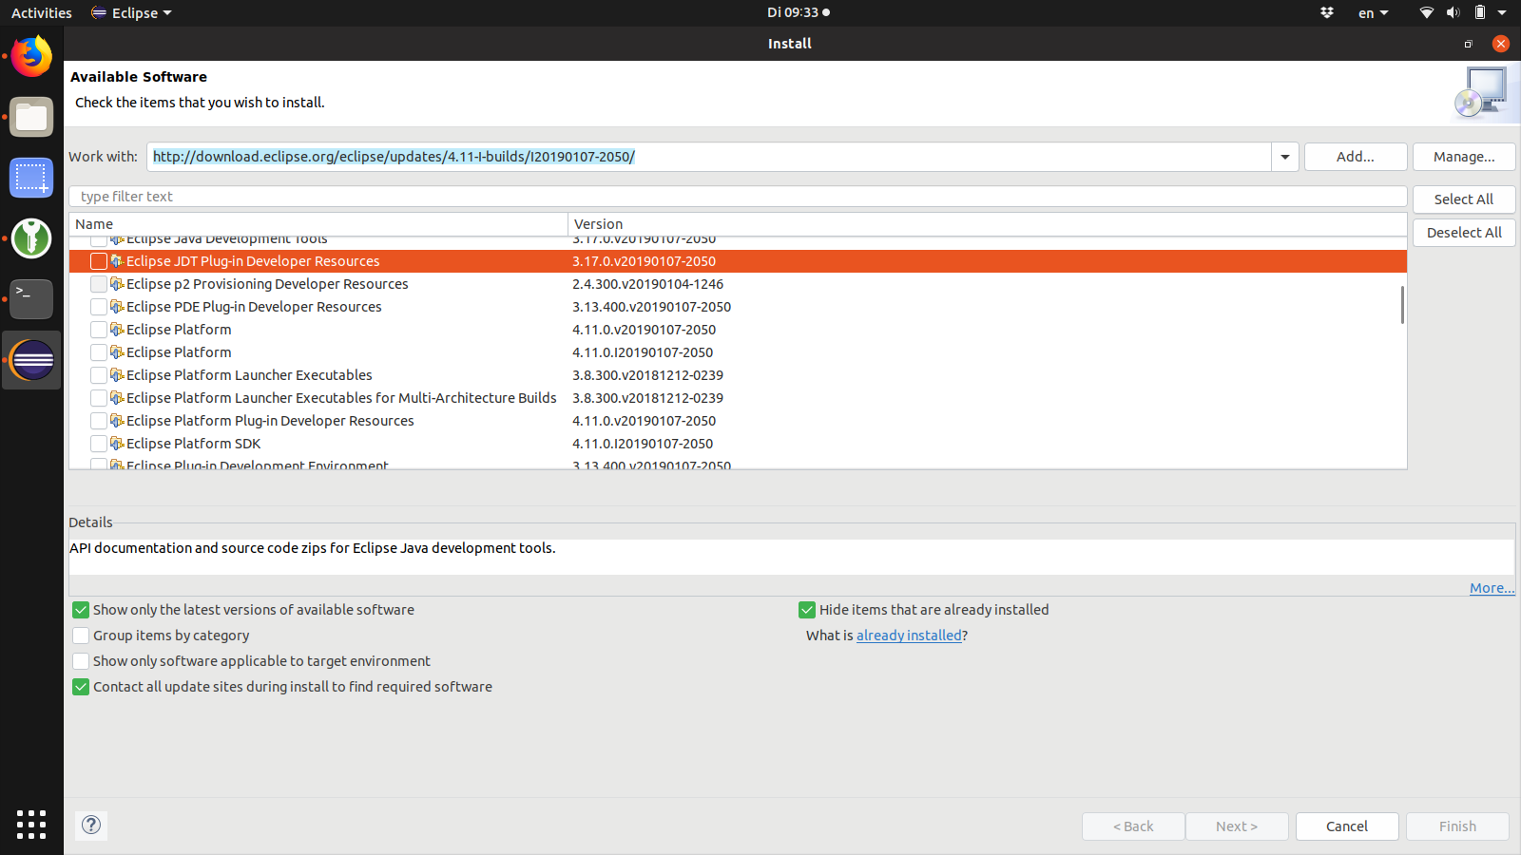Click the Add... button
This screenshot has height=855, width=1521.
click(1356, 157)
